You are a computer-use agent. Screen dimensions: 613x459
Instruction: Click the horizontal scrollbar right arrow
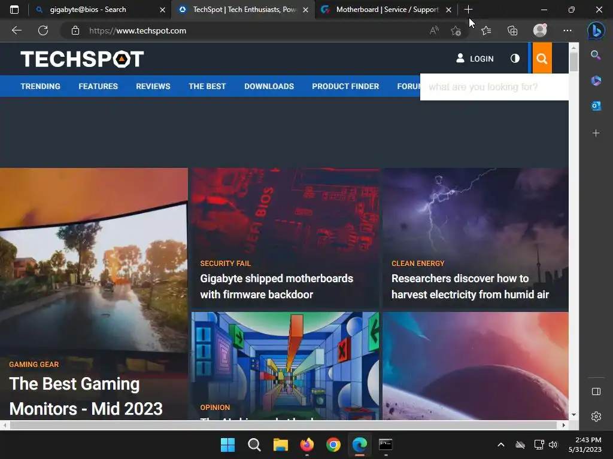pyautogui.click(x=564, y=425)
